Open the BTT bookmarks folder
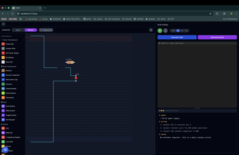The width and height of the screenshot is (239, 155). coord(171,19)
